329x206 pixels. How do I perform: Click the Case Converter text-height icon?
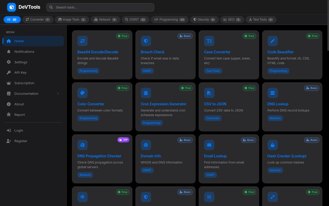click(209, 41)
